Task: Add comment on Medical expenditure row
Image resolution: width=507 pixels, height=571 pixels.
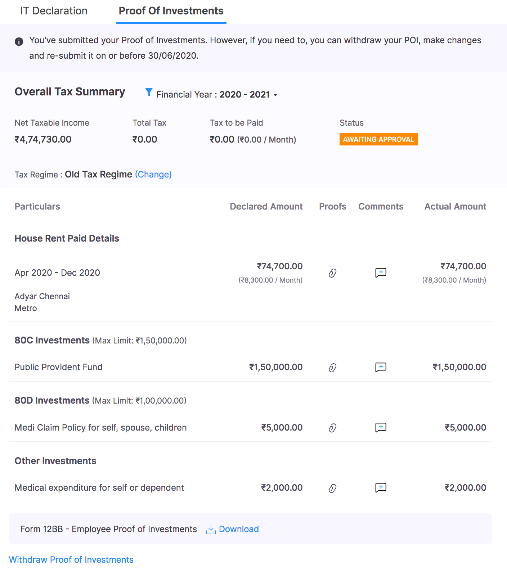Action: tap(381, 487)
